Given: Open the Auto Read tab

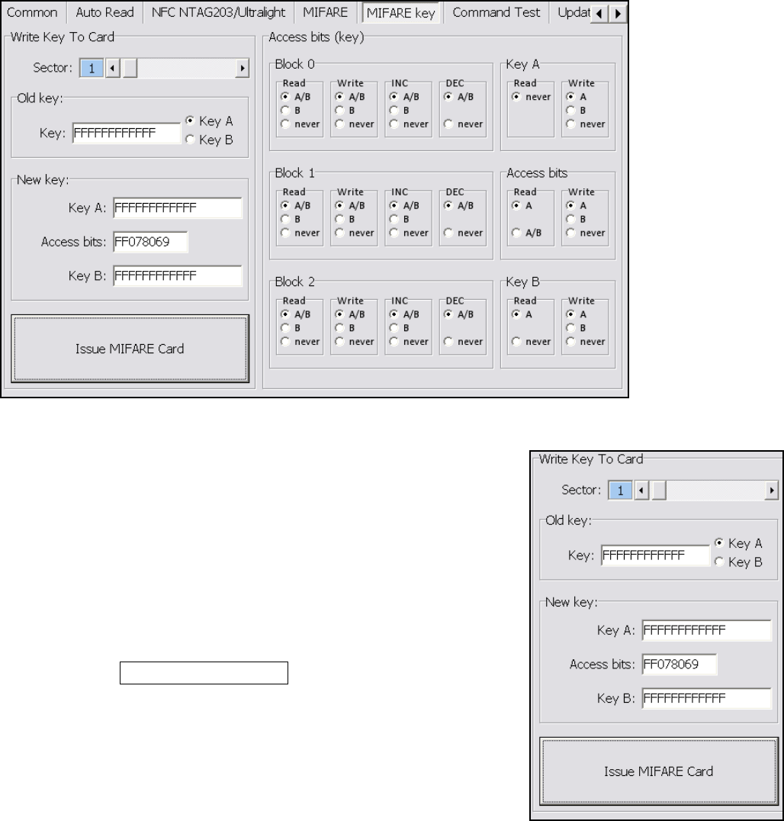Looking at the screenshot, I should (104, 12).
